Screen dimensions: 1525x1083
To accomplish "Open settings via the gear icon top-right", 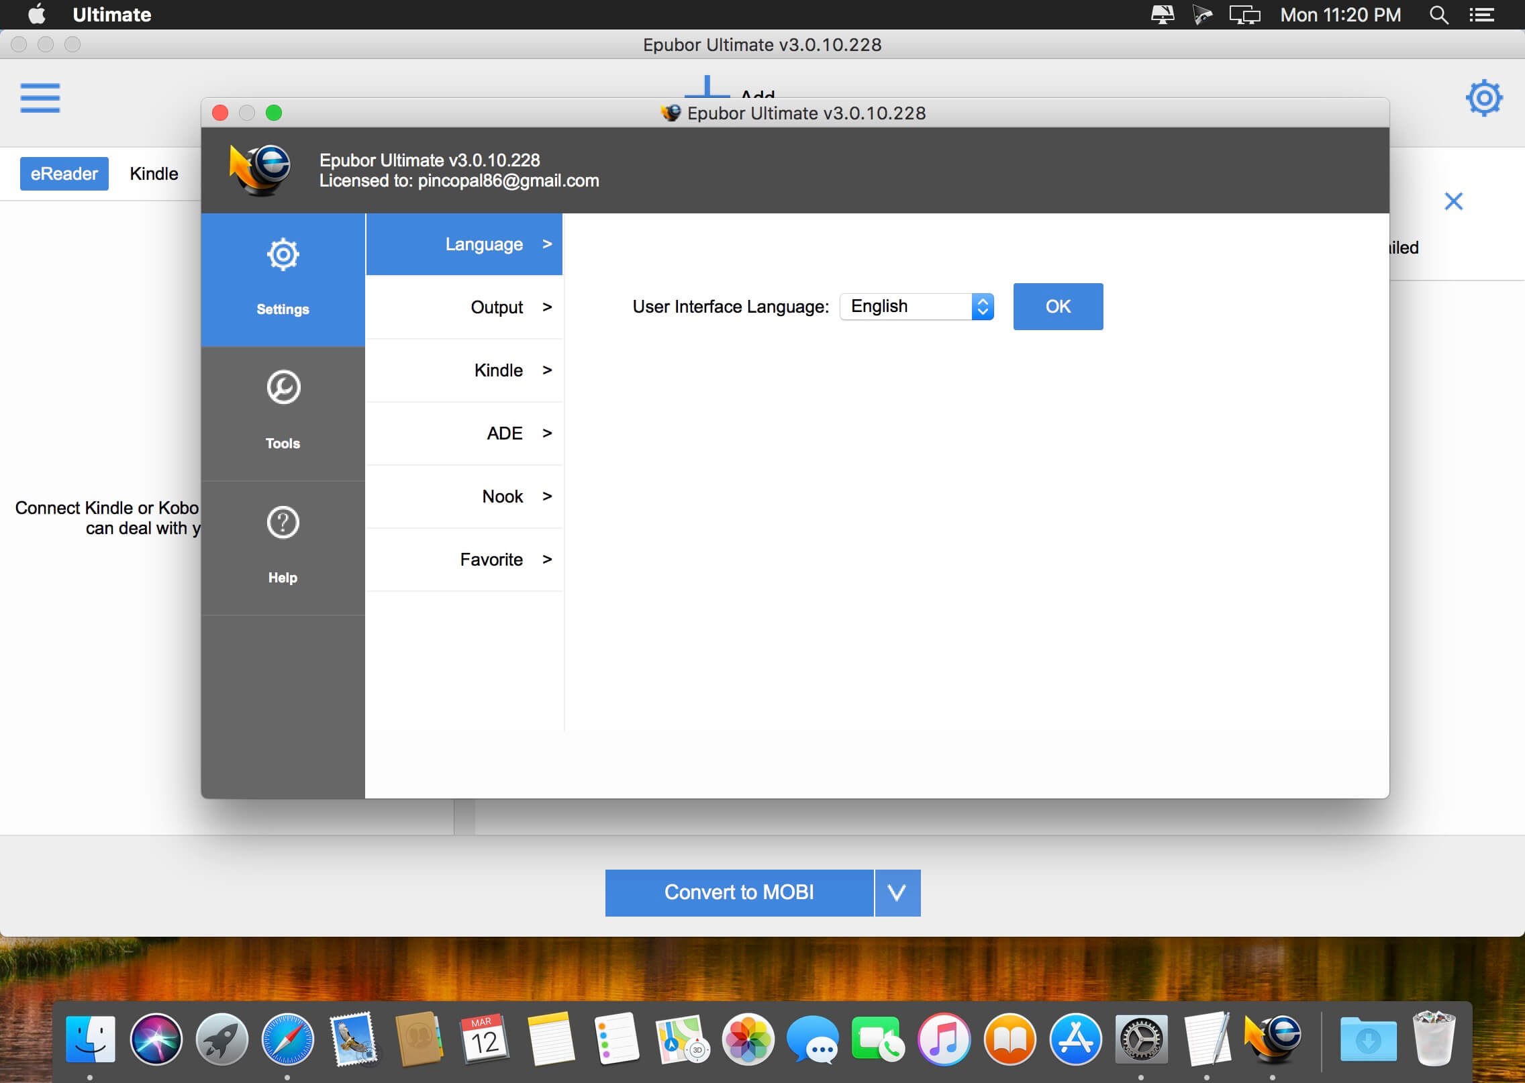I will (x=1483, y=98).
